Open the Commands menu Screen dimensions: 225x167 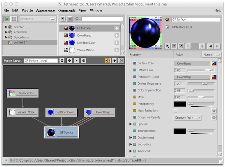(x=67, y=10)
